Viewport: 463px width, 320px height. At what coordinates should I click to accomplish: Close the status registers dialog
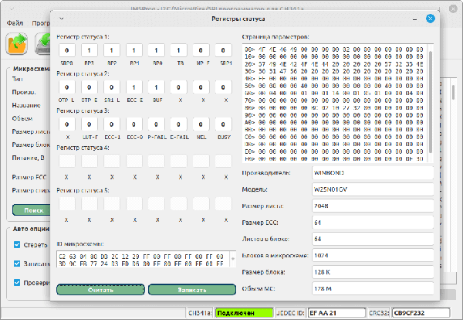coord(431,18)
